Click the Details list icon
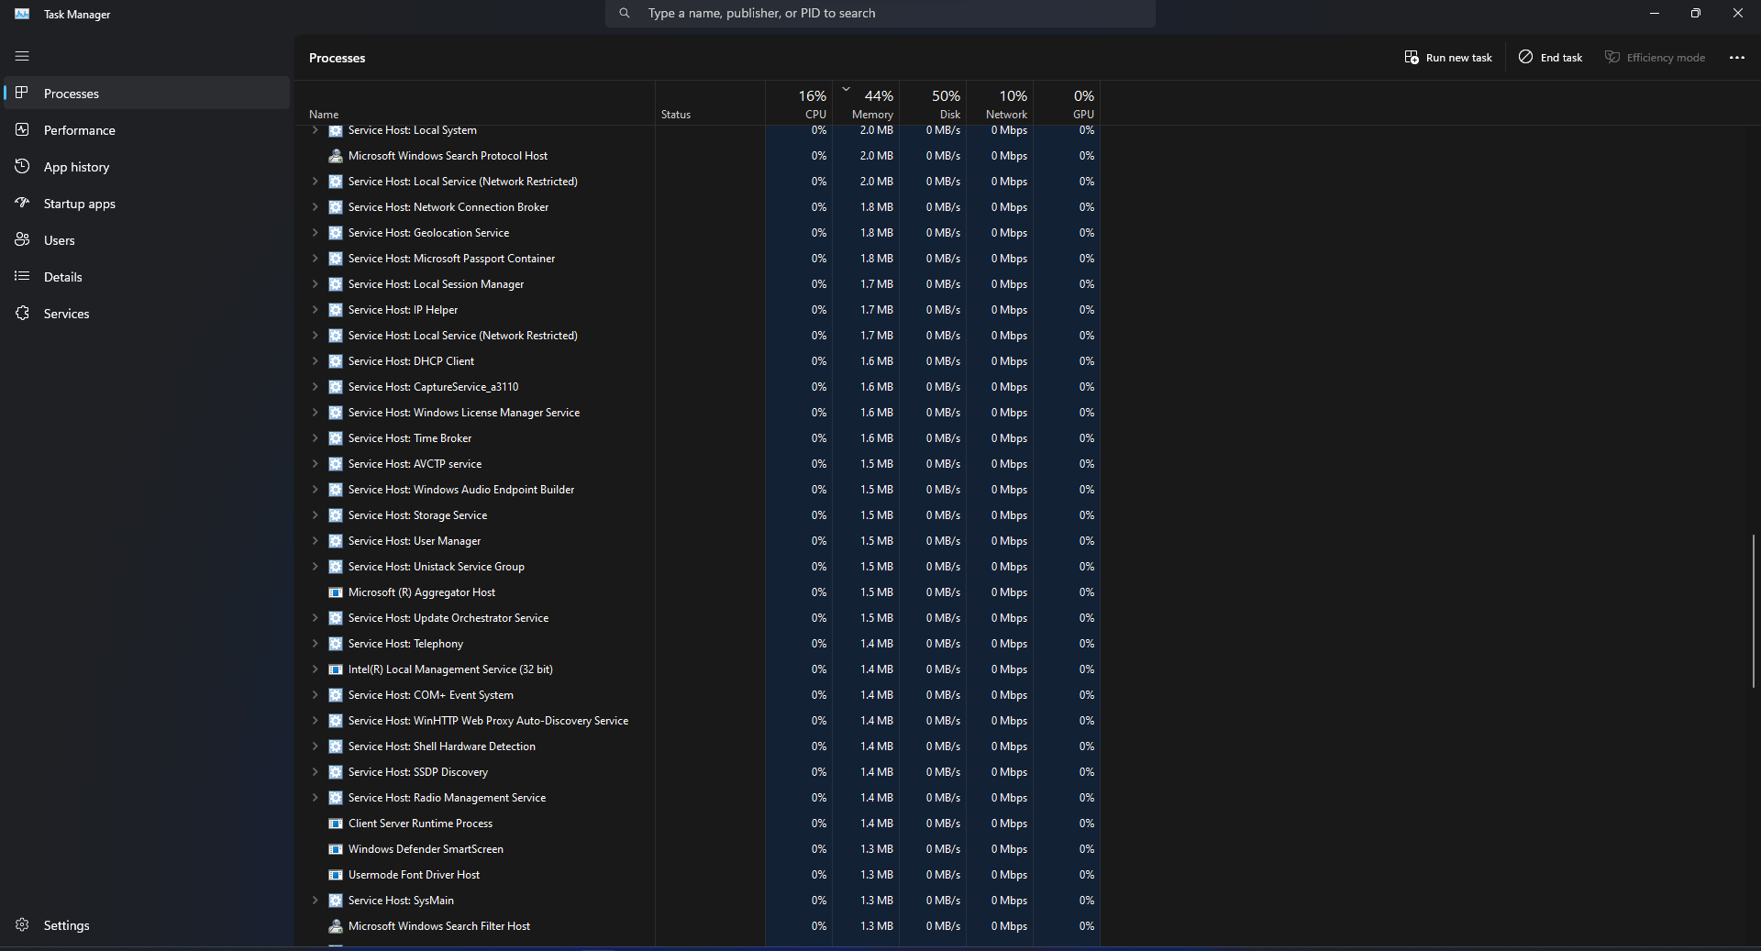 pos(22,277)
